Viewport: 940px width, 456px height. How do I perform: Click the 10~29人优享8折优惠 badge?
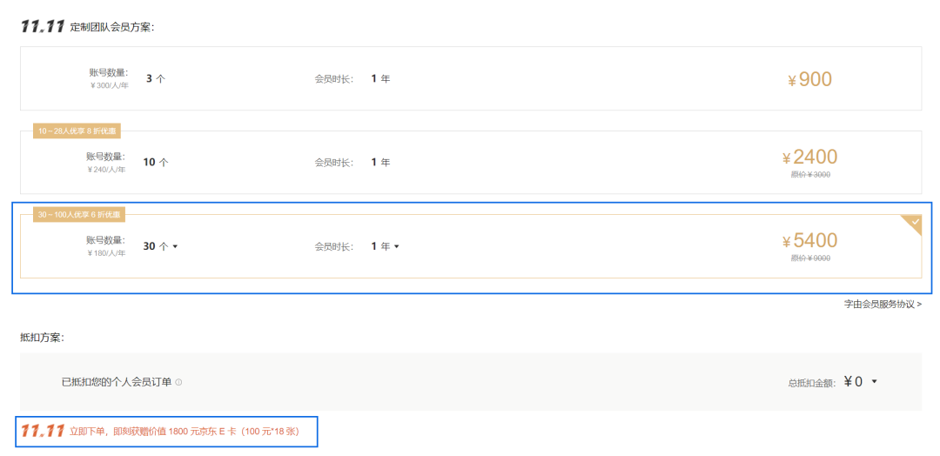[x=78, y=131]
